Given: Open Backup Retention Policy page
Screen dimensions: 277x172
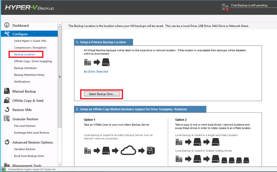Looking at the screenshot, I should [29, 75].
